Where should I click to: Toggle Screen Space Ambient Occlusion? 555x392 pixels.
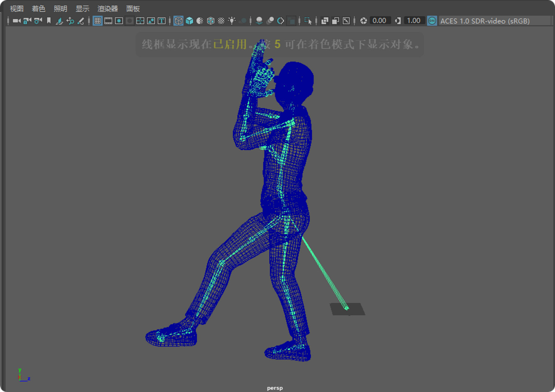(x=259, y=21)
